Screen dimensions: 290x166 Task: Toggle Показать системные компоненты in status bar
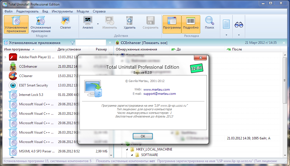pos(125,161)
